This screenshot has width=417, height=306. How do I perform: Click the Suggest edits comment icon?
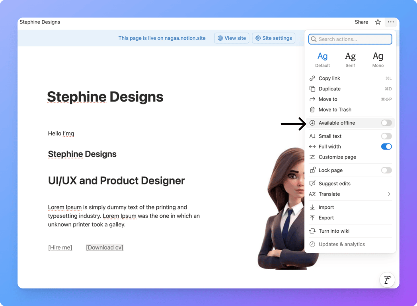click(312, 184)
